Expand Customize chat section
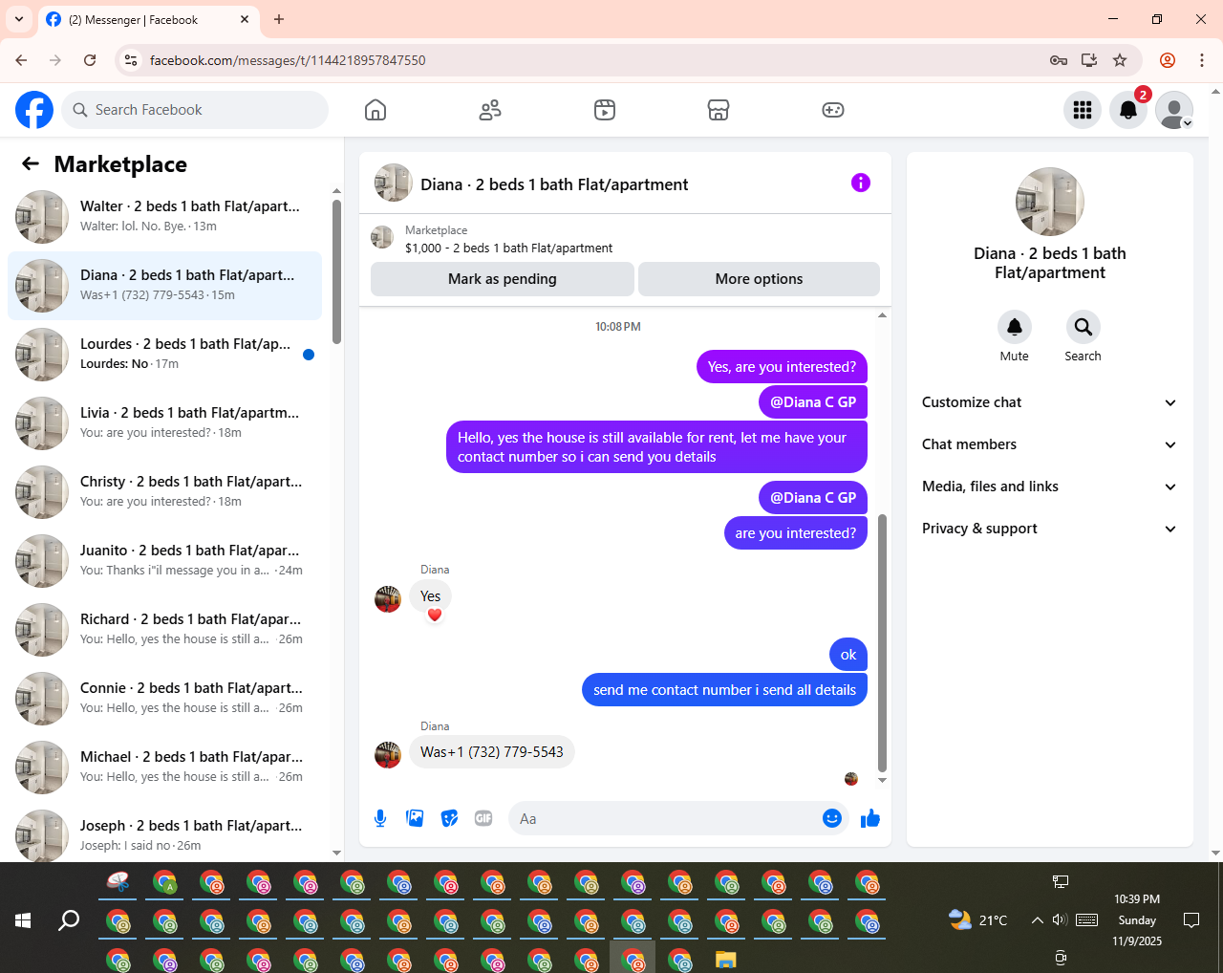The height and width of the screenshot is (973, 1223). 1049,402
